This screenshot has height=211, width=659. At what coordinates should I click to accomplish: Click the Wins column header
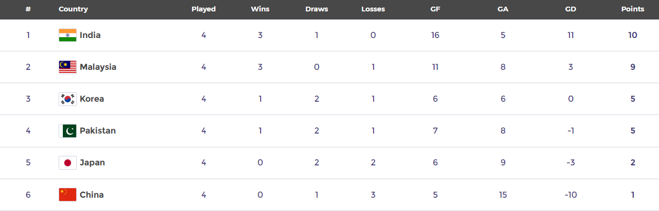[x=260, y=9]
